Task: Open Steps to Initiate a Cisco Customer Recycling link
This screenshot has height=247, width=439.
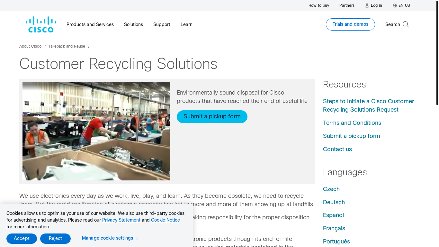Action: (368, 105)
